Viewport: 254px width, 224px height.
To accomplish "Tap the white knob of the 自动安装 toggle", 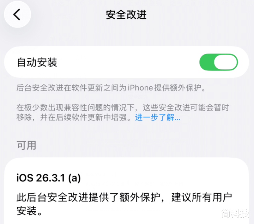I will (x=226, y=62).
